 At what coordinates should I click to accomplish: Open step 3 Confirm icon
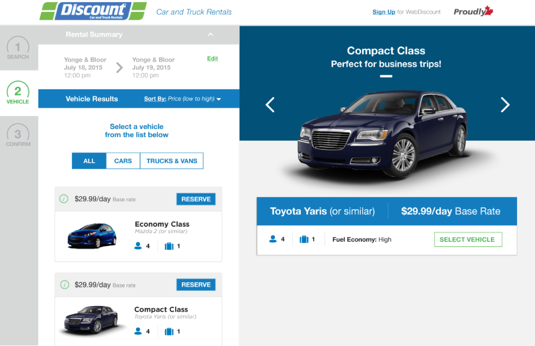pyautogui.click(x=18, y=135)
